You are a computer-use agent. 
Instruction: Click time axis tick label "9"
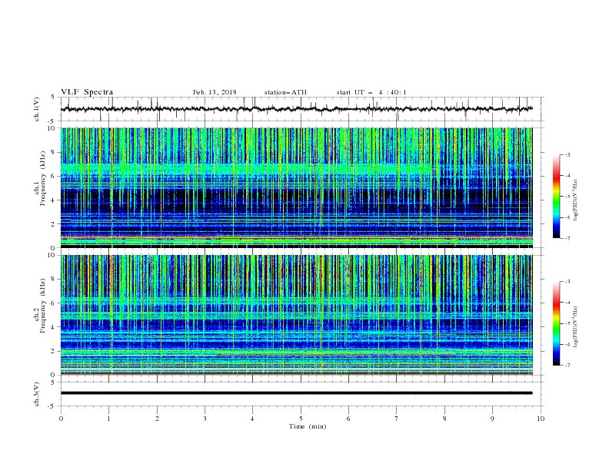492,419
